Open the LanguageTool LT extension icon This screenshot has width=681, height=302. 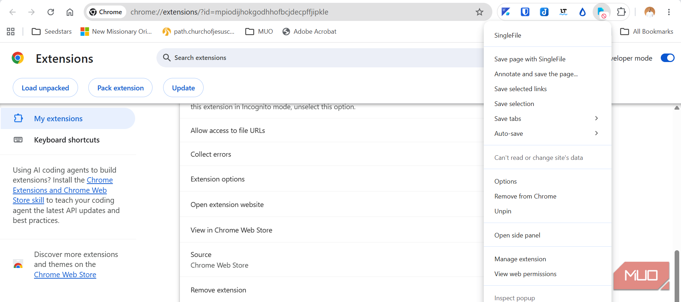(563, 12)
